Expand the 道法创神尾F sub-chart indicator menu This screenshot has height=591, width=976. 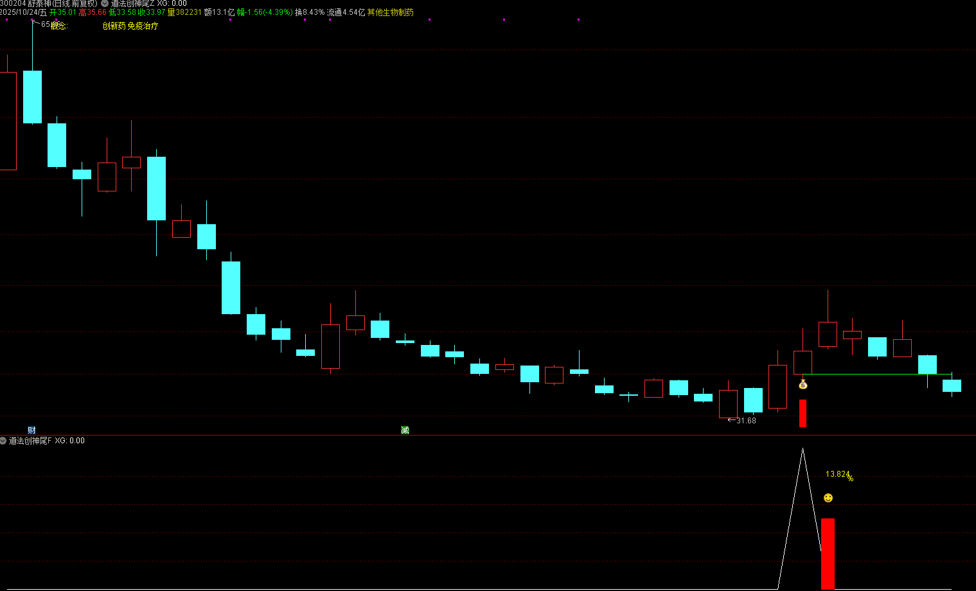coord(3,441)
